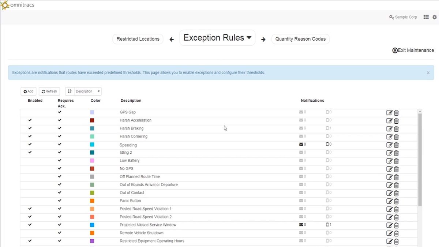Image resolution: width=439 pixels, height=247 pixels.
Task: Dismiss the blue info banner
Action: 428,73
